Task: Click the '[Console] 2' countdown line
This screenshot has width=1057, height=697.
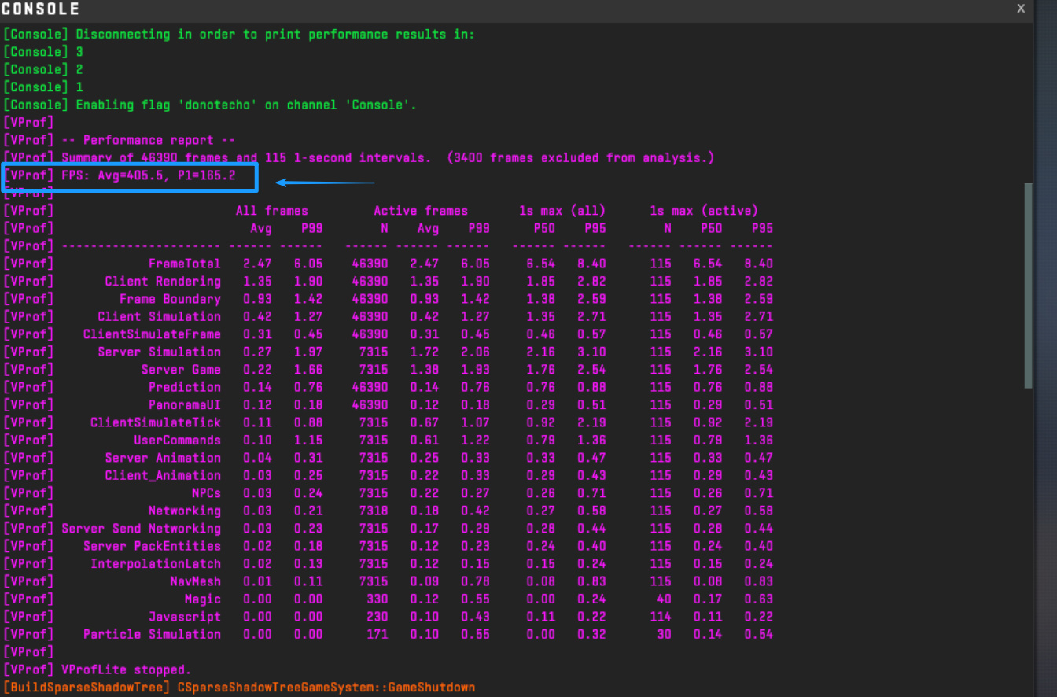Action: point(44,69)
